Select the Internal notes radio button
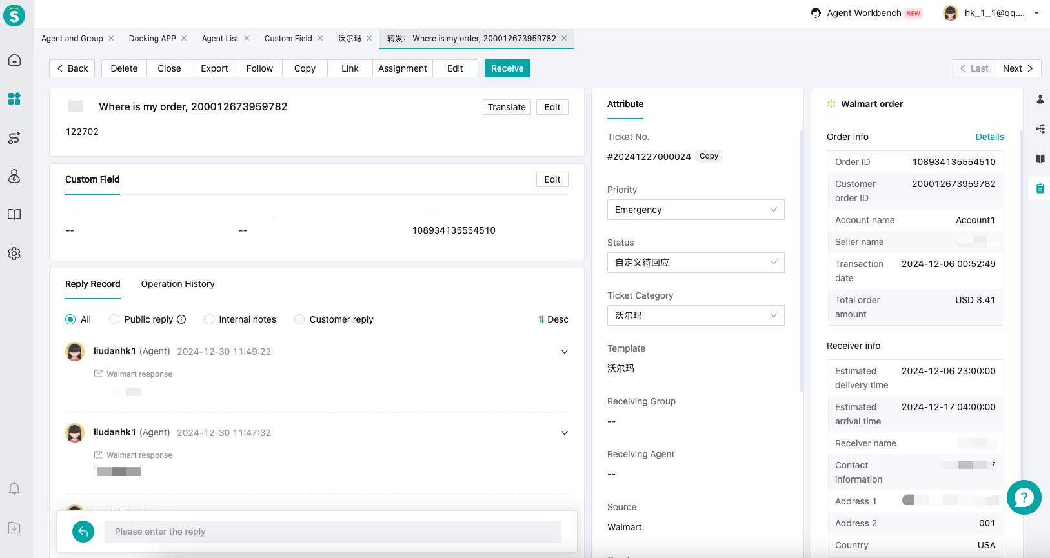 point(209,319)
